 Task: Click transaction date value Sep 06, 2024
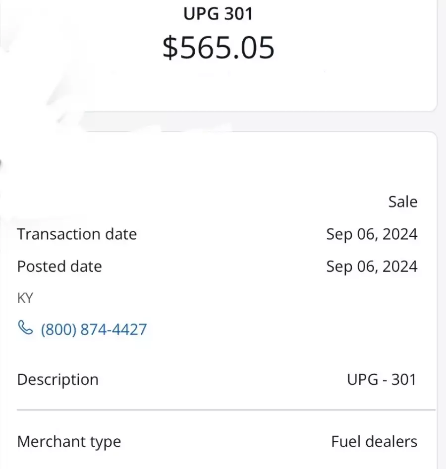372,234
